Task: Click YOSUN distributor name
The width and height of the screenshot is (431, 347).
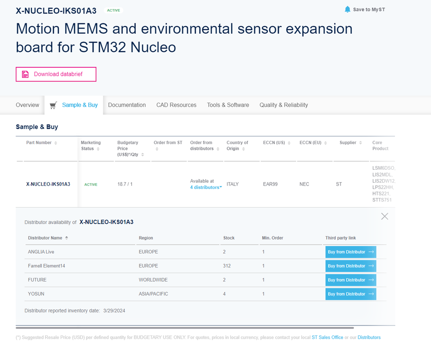Action: 36,294
